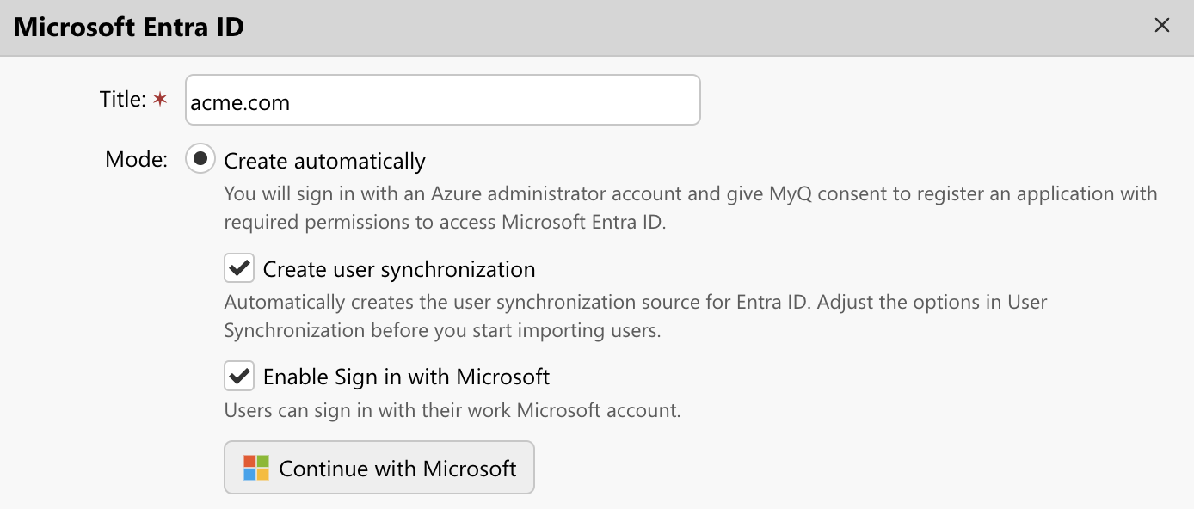Click the Mode label text
Viewport: 1194px width, 509px height.
[x=135, y=159]
